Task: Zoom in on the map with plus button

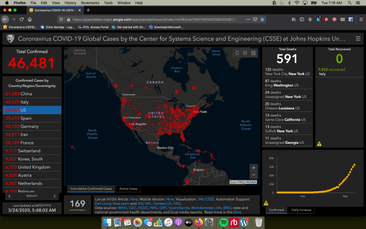Action: [x=254, y=168]
